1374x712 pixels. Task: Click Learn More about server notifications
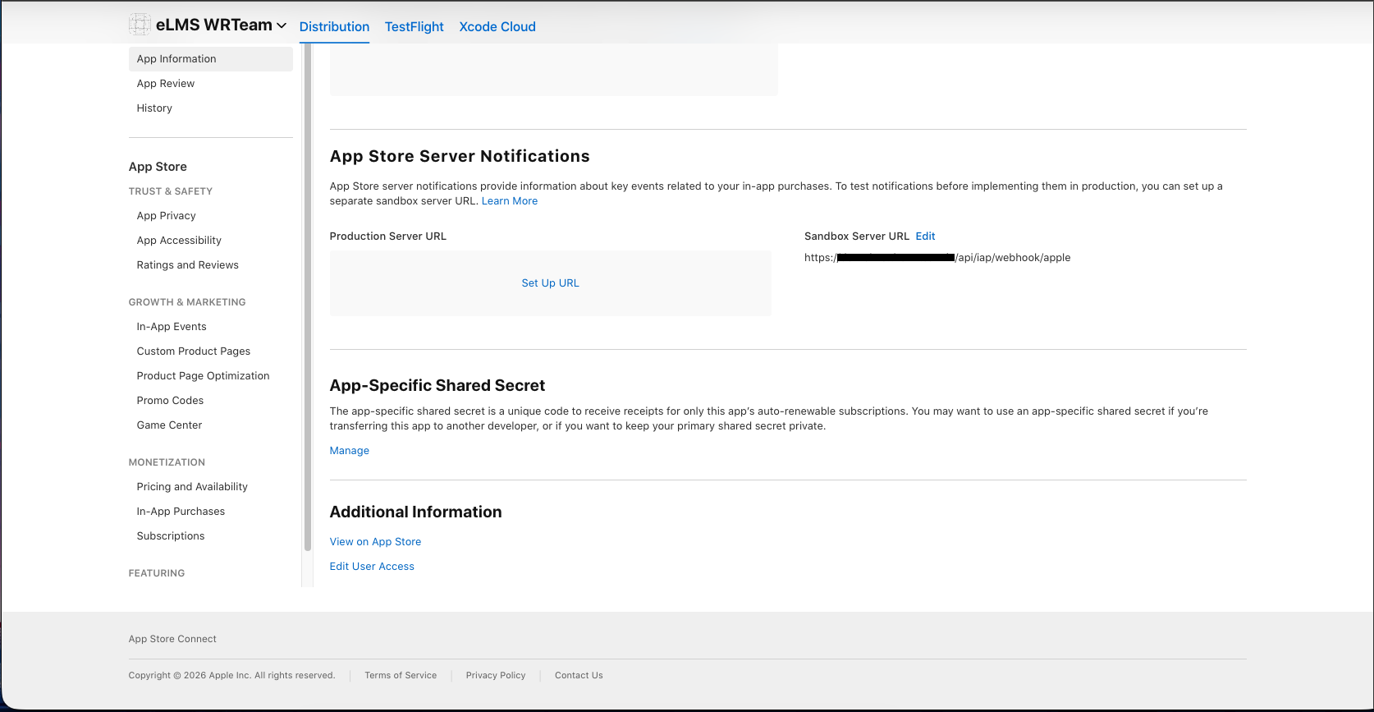510,201
